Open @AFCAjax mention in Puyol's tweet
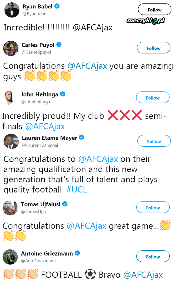The width and height of the screenshot is (174, 282). [87, 66]
